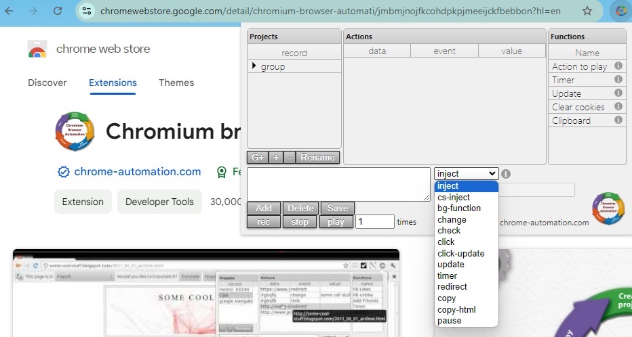Show info icon for Clipboard function
This screenshot has height=337, width=632.
click(618, 120)
